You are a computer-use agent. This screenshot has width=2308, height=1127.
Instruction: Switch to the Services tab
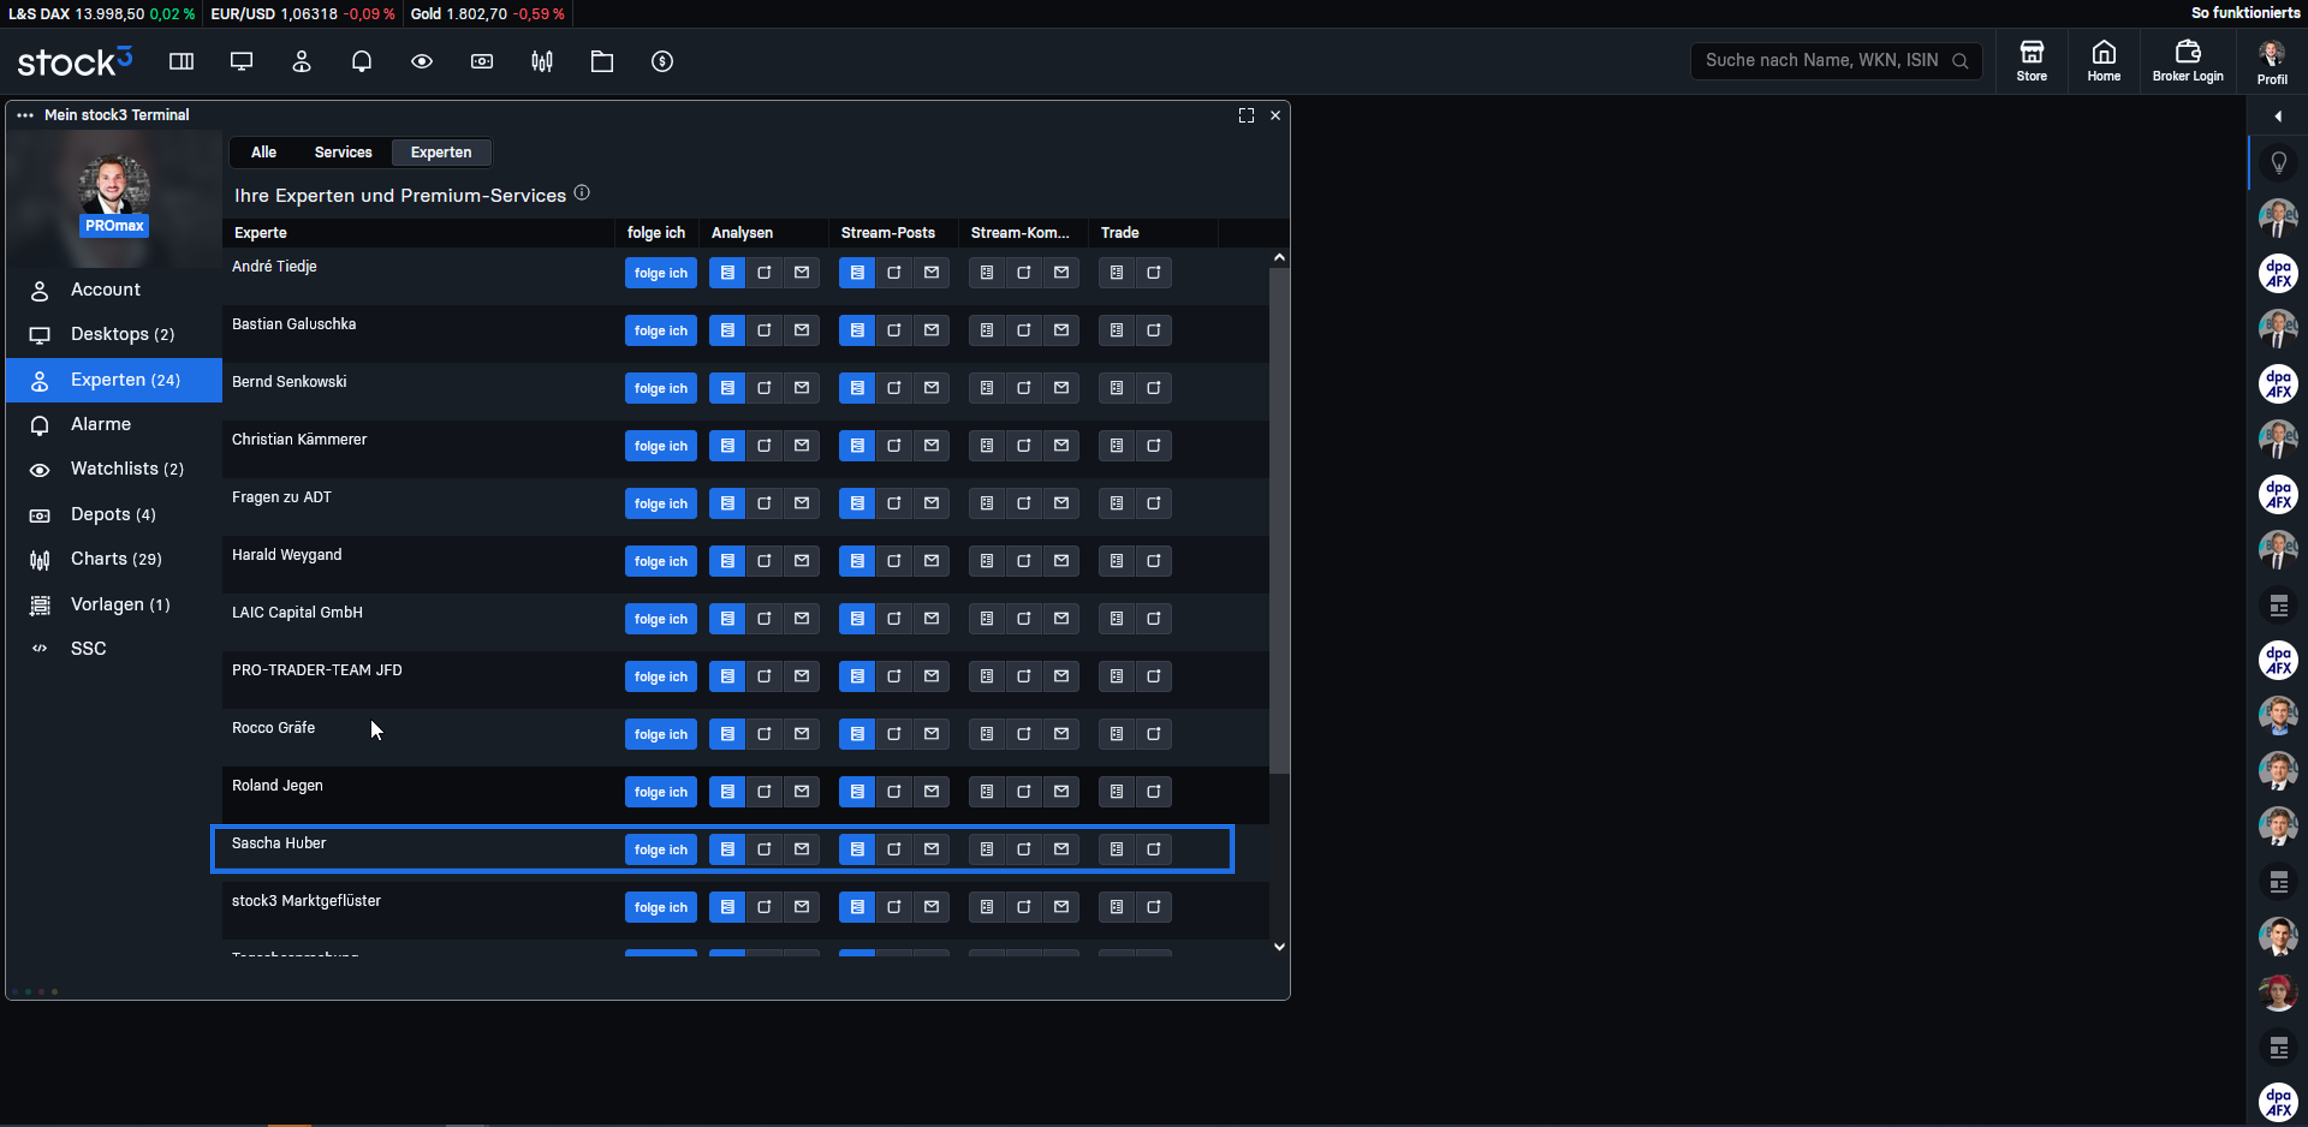tap(342, 152)
